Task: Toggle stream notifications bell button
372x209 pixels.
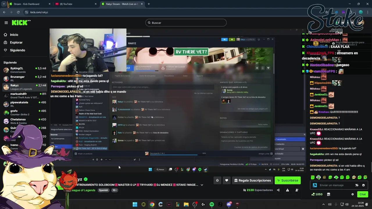Action: pyautogui.click(x=217, y=180)
